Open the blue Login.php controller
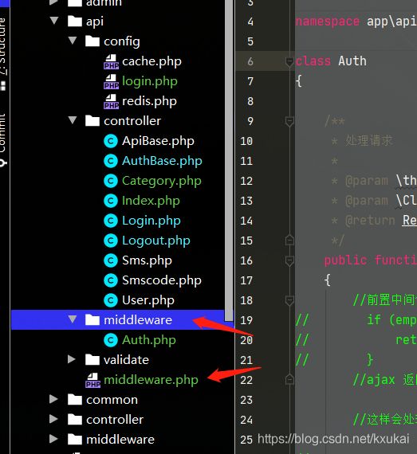417x454 pixels. click(151, 221)
